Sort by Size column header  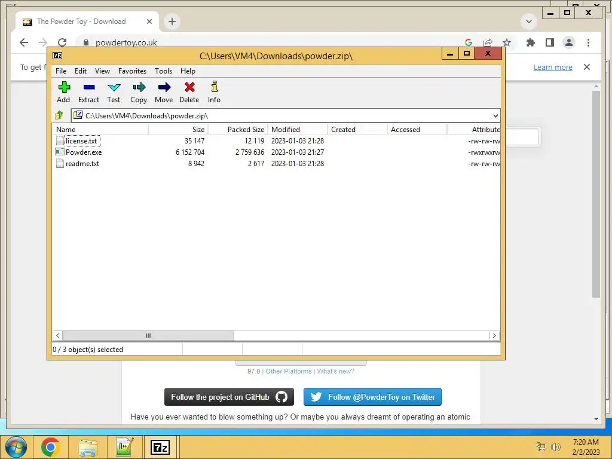coord(178,130)
